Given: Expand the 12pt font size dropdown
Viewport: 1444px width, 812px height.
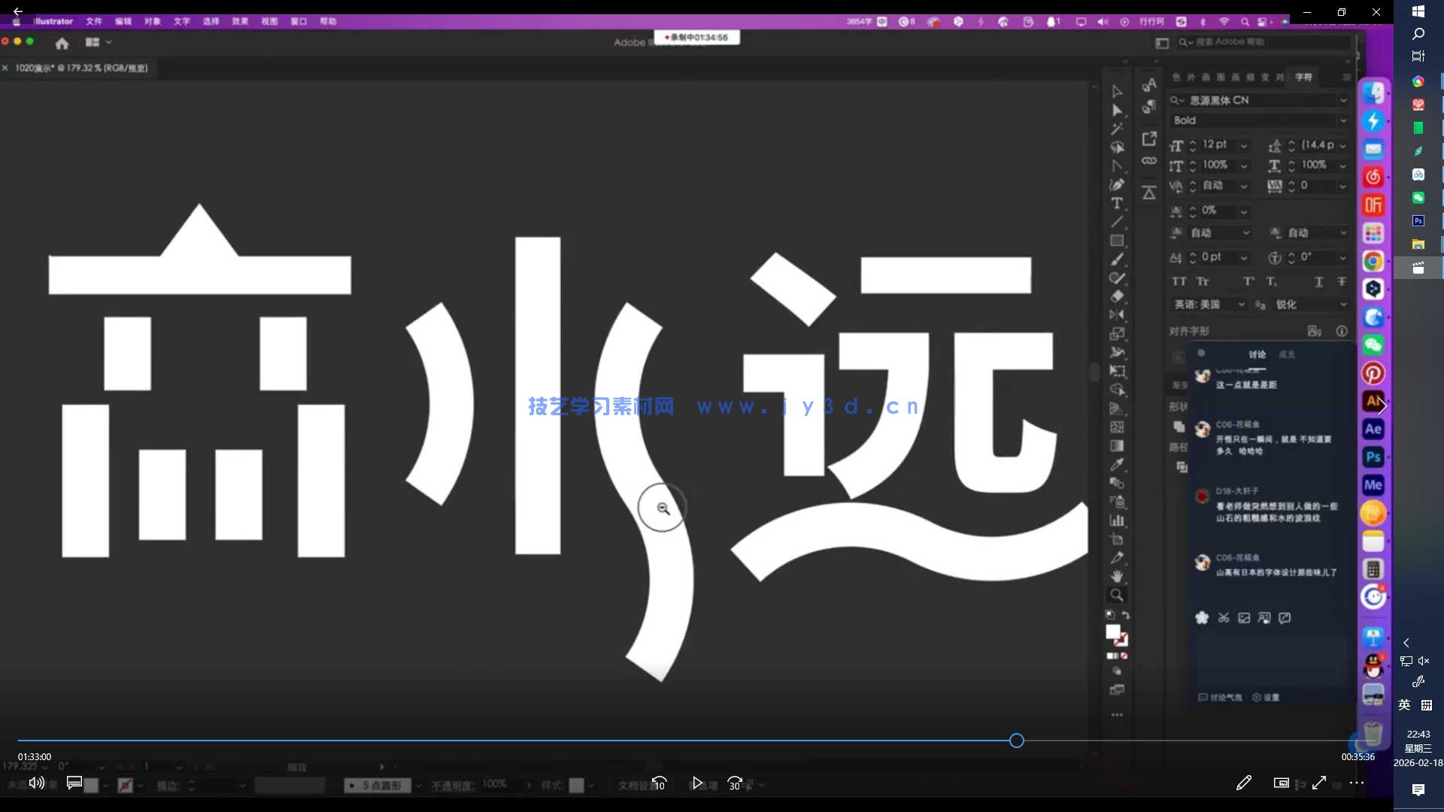Looking at the screenshot, I should 1243,145.
